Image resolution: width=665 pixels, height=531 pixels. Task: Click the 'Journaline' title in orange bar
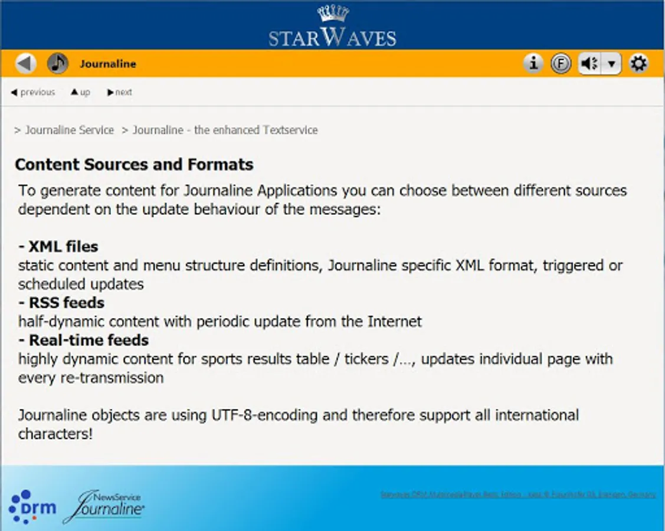click(x=108, y=64)
